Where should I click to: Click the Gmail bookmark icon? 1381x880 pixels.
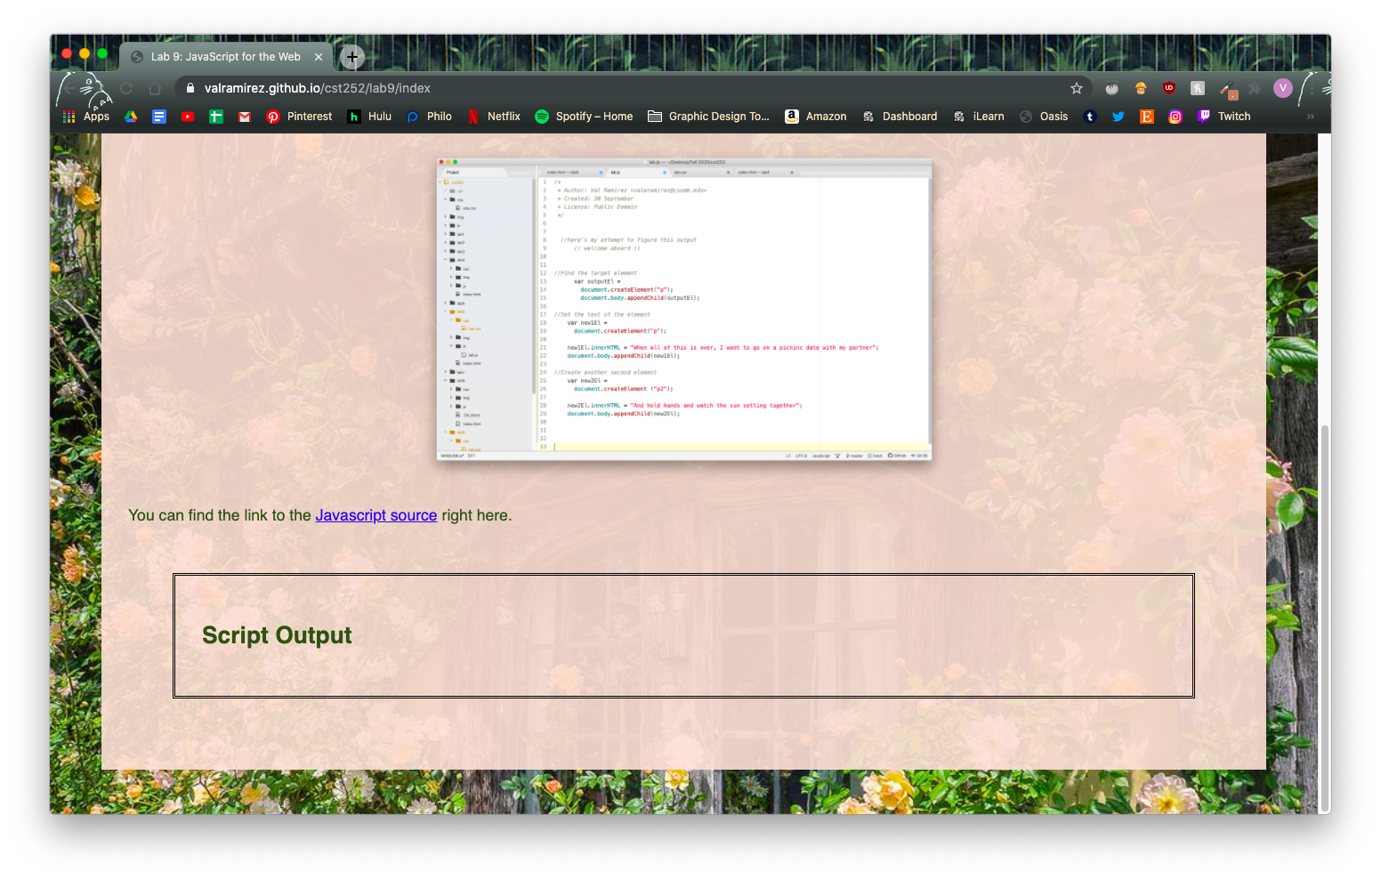(245, 117)
